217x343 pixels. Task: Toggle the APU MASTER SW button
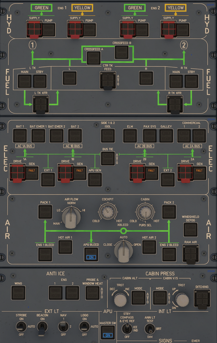[x=108, y=332]
